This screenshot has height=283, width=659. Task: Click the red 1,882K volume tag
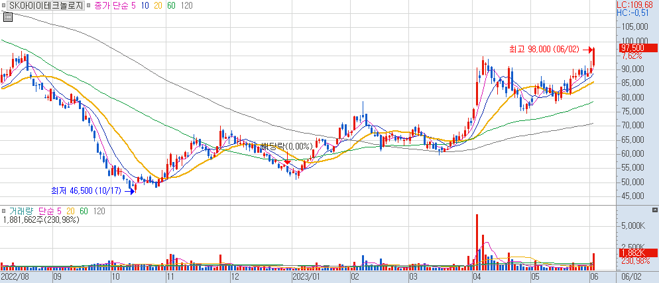coord(638,253)
